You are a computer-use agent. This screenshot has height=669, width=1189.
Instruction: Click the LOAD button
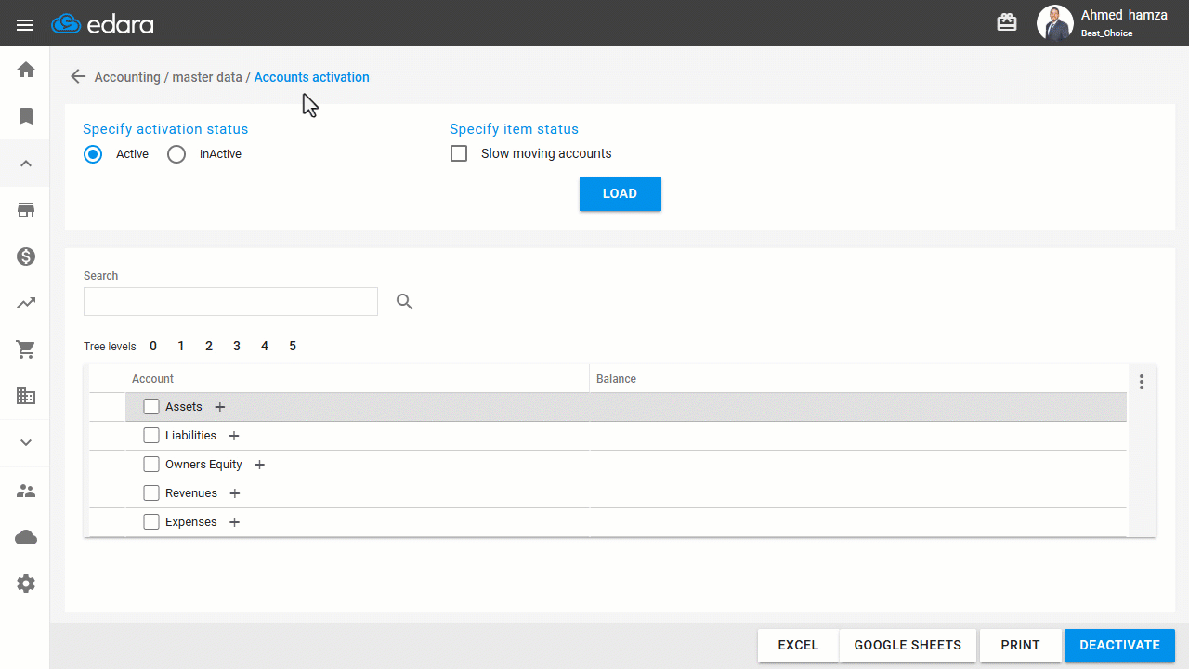[621, 194]
